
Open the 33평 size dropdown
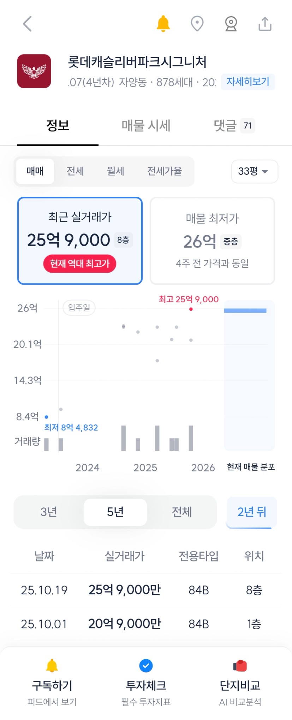pyautogui.click(x=254, y=172)
